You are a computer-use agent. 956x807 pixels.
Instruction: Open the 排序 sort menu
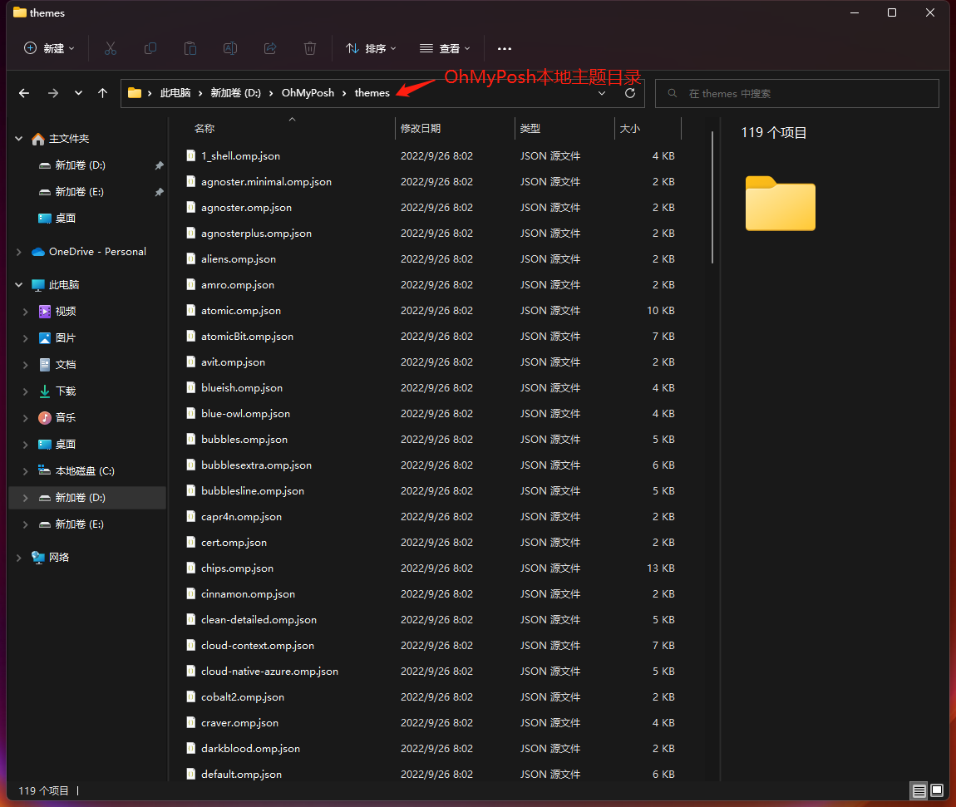(x=372, y=48)
